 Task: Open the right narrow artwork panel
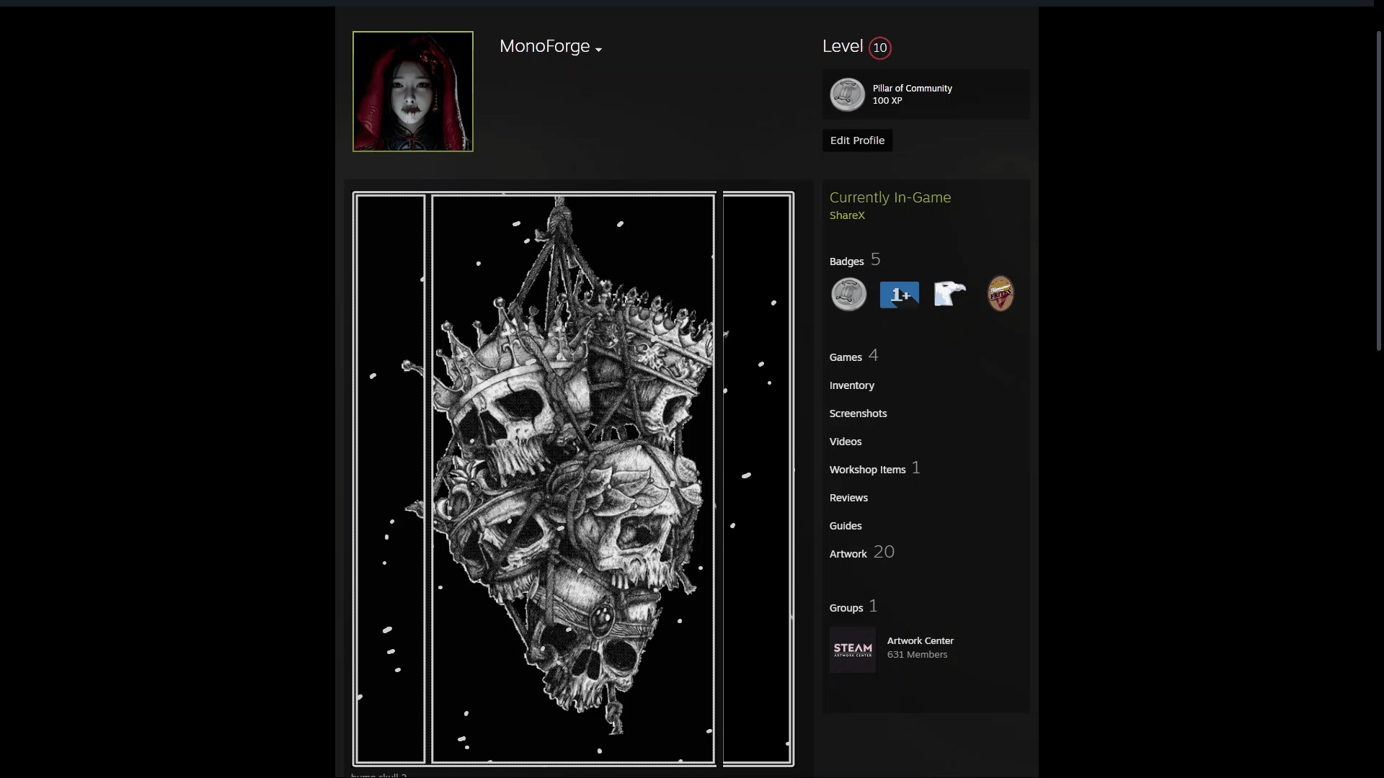pyautogui.click(x=758, y=479)
